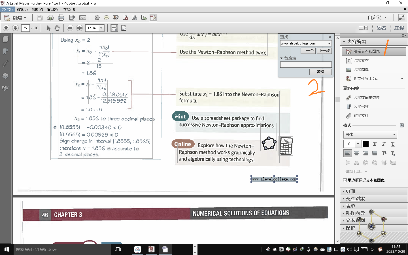Open the Signatures panel in sidebar
Viewport: 408px width, 255px height.
[5, 88]
